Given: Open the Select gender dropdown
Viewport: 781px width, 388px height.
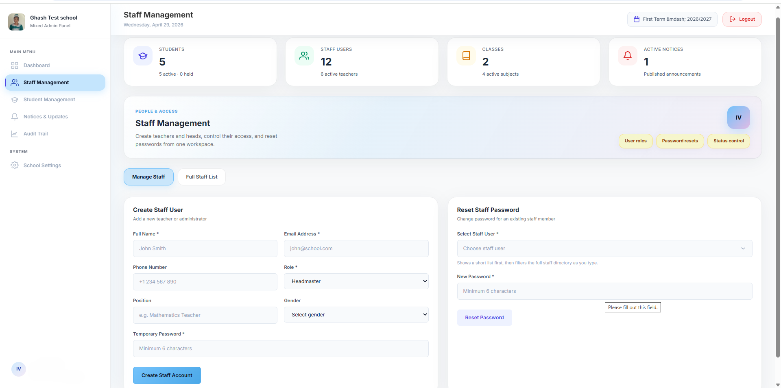Looking at the screenshot, I should point(356,315).
